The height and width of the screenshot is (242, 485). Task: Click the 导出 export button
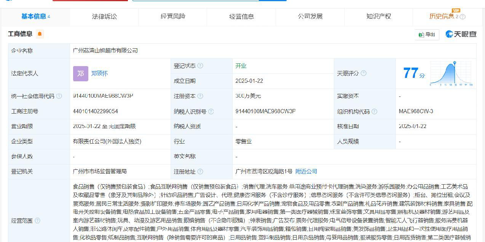(427, 34)
